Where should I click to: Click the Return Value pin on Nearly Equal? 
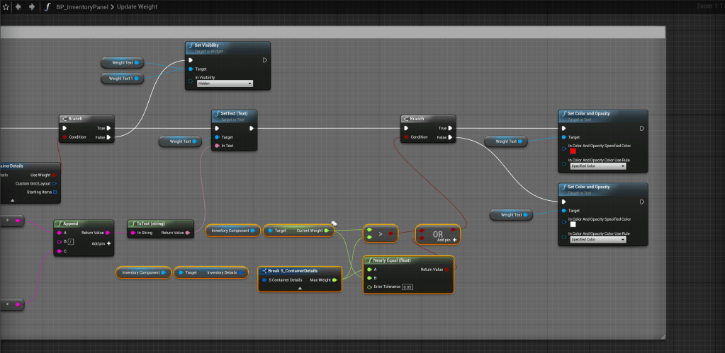[446, 270]
